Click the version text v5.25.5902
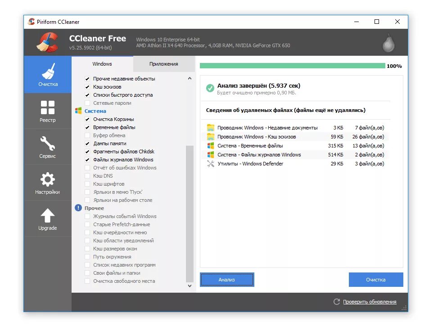The image size is (438, 330). pyautogui.click(x=90, y=48)
